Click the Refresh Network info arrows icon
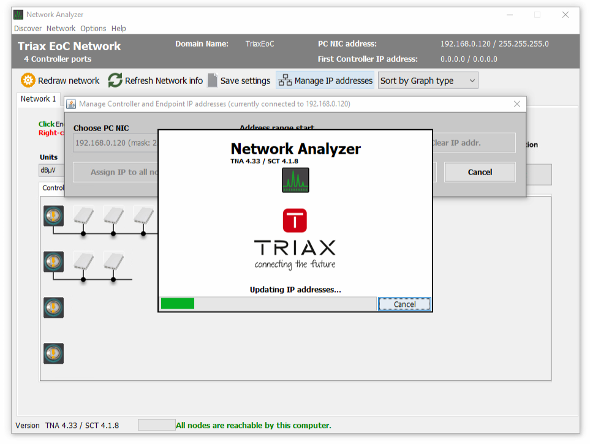590x444 pixels. point(115,80)
